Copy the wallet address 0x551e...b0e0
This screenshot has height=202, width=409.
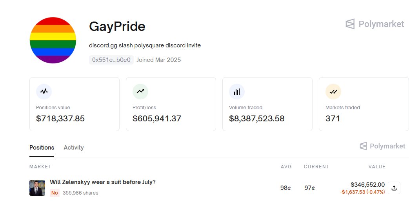[x=111, y=60]
